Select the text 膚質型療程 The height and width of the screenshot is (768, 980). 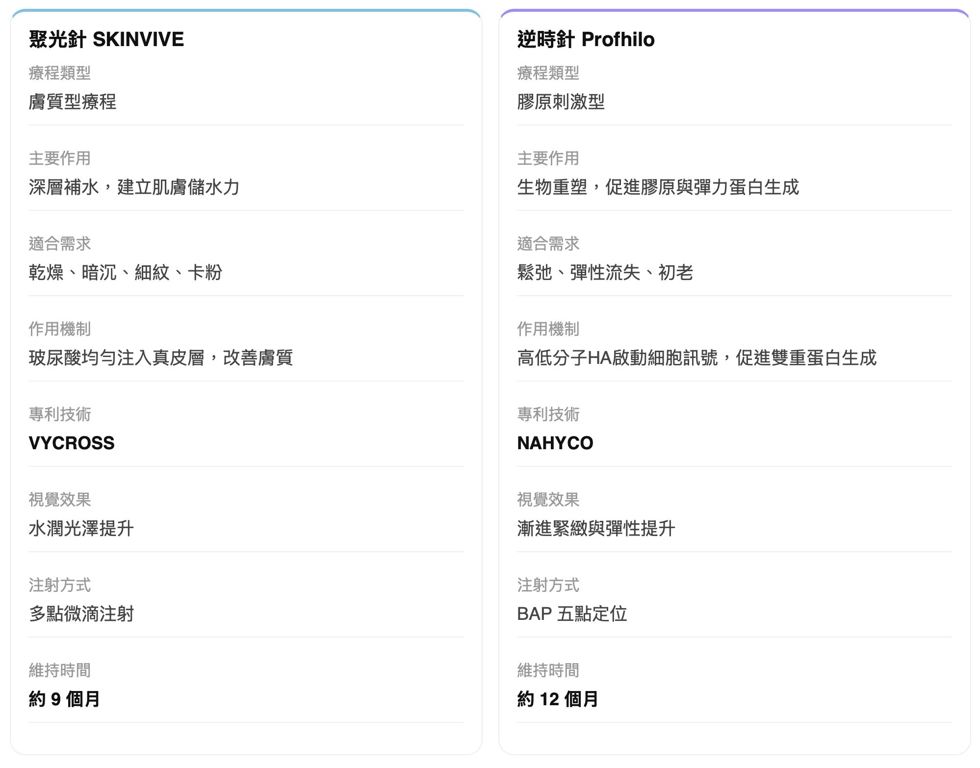(73, 102)
